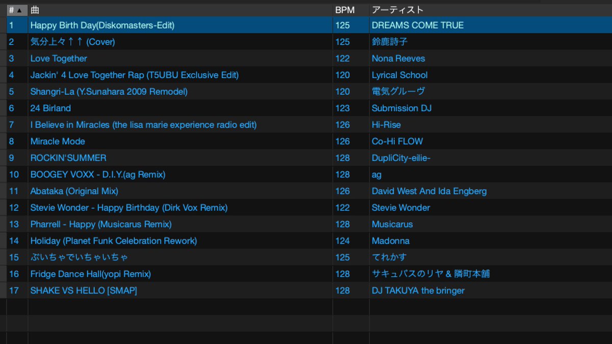This screenshot has height=344, width=612.
Task: Select the track 24 Birland
Action: point(50,108)
